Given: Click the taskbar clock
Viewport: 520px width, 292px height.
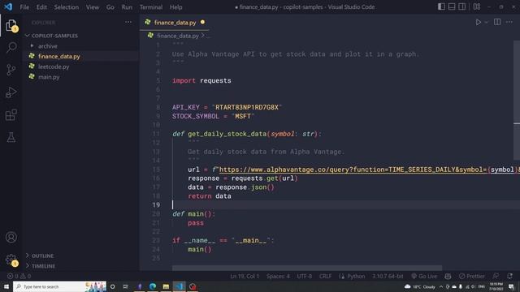Looking at the screenshot, I should tap(496, 286).
